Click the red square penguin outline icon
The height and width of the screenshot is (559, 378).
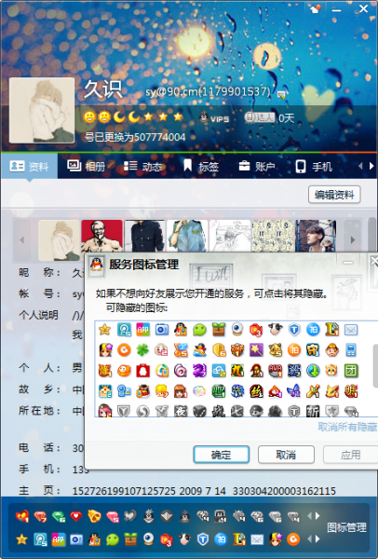(142, 371)
